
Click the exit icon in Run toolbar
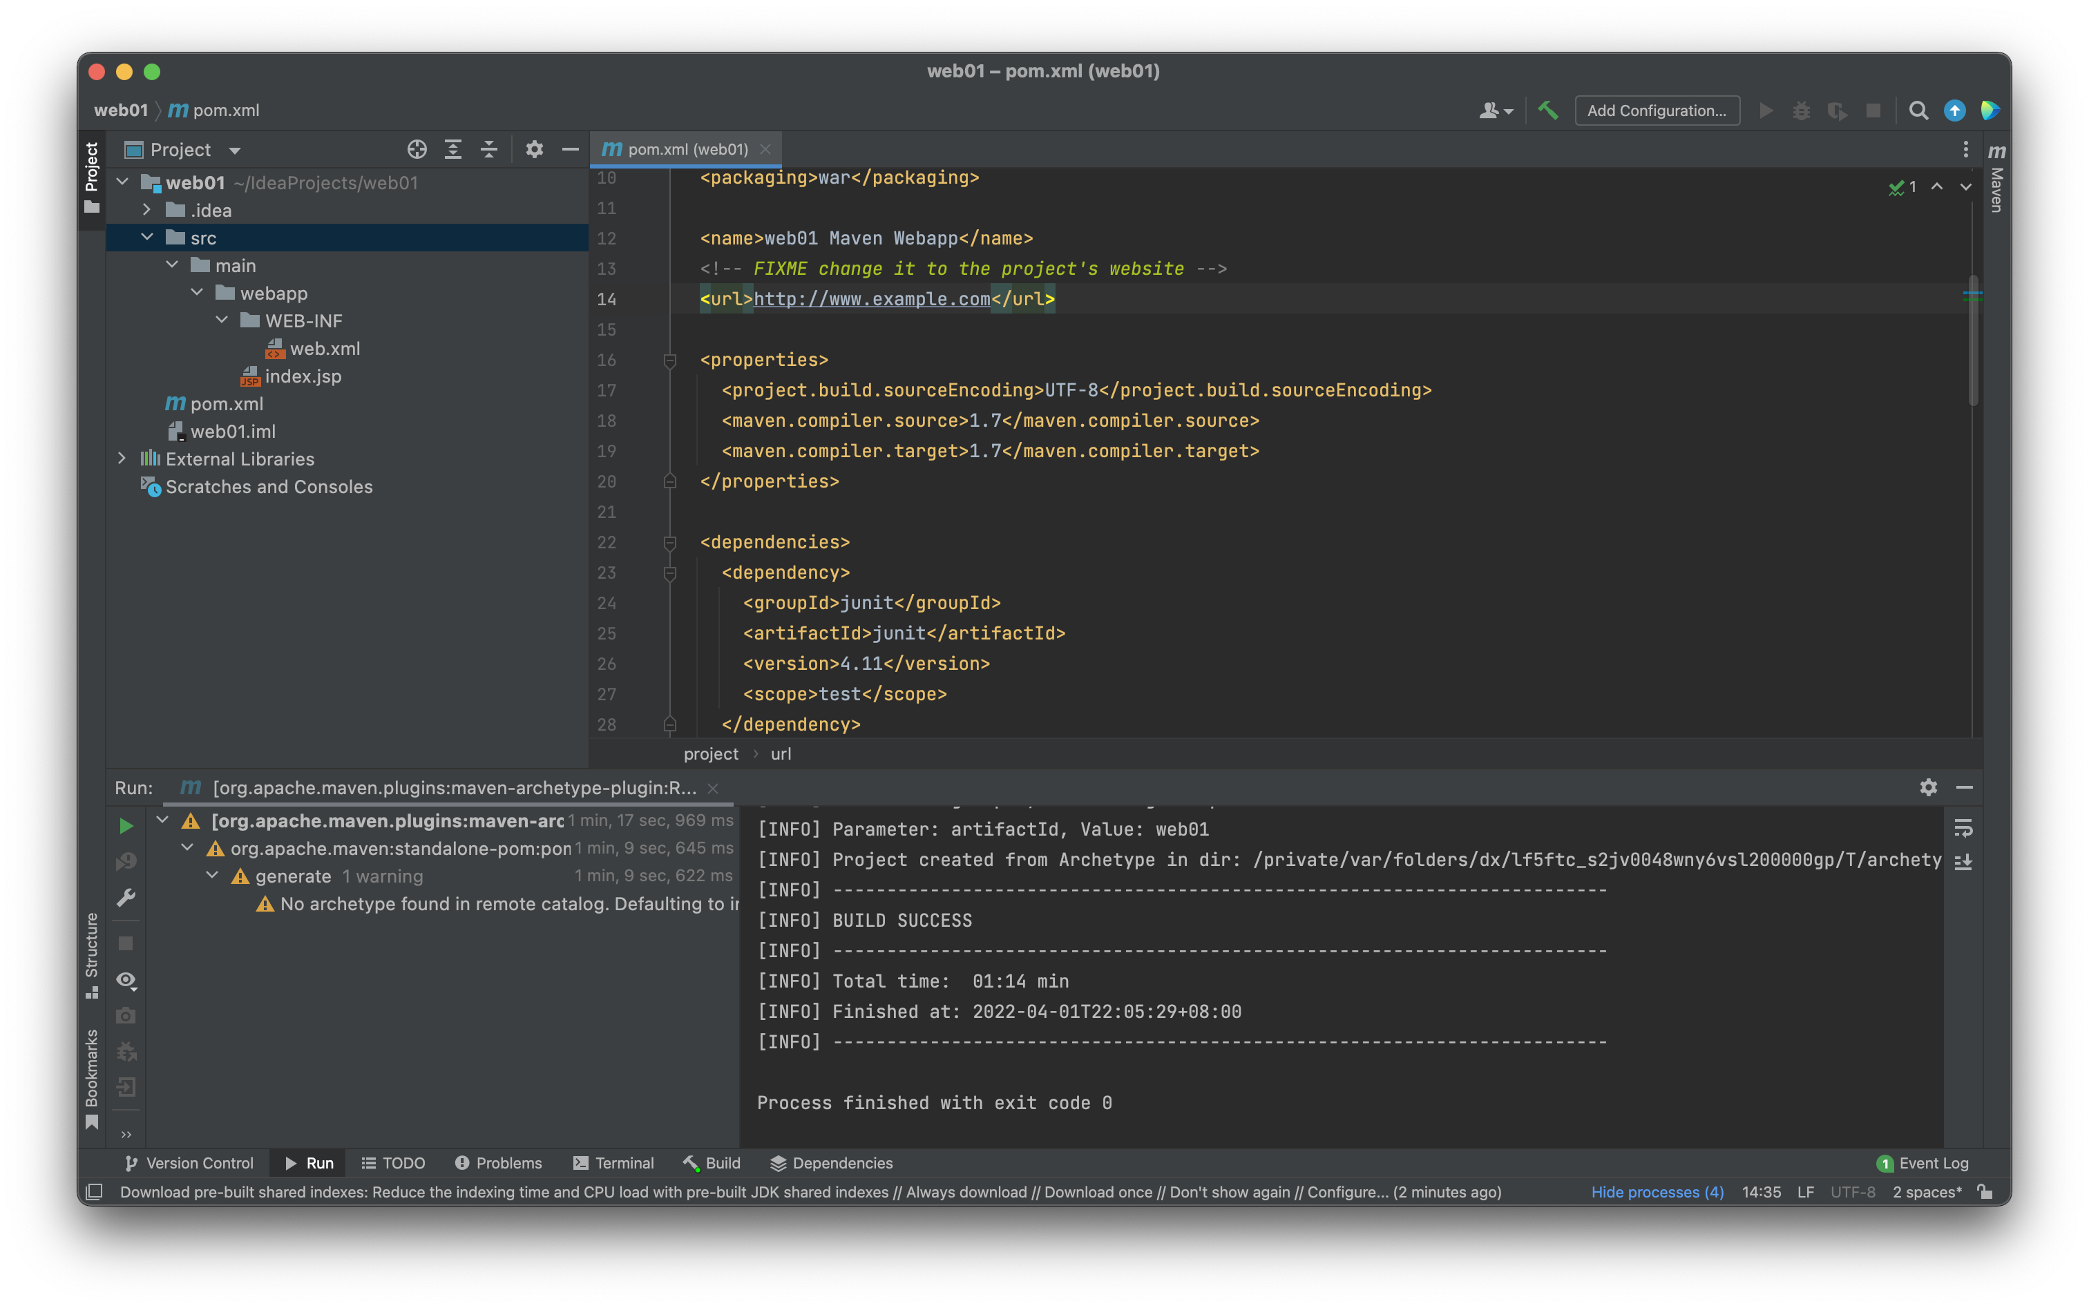[126, 1088]
